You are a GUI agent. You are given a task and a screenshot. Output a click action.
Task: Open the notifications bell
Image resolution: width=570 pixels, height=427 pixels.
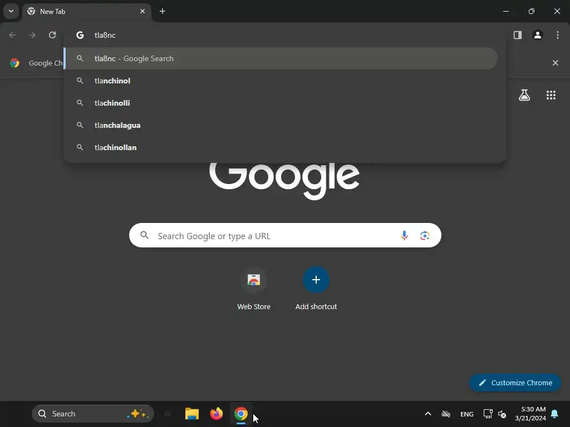[x=555, y=414]
